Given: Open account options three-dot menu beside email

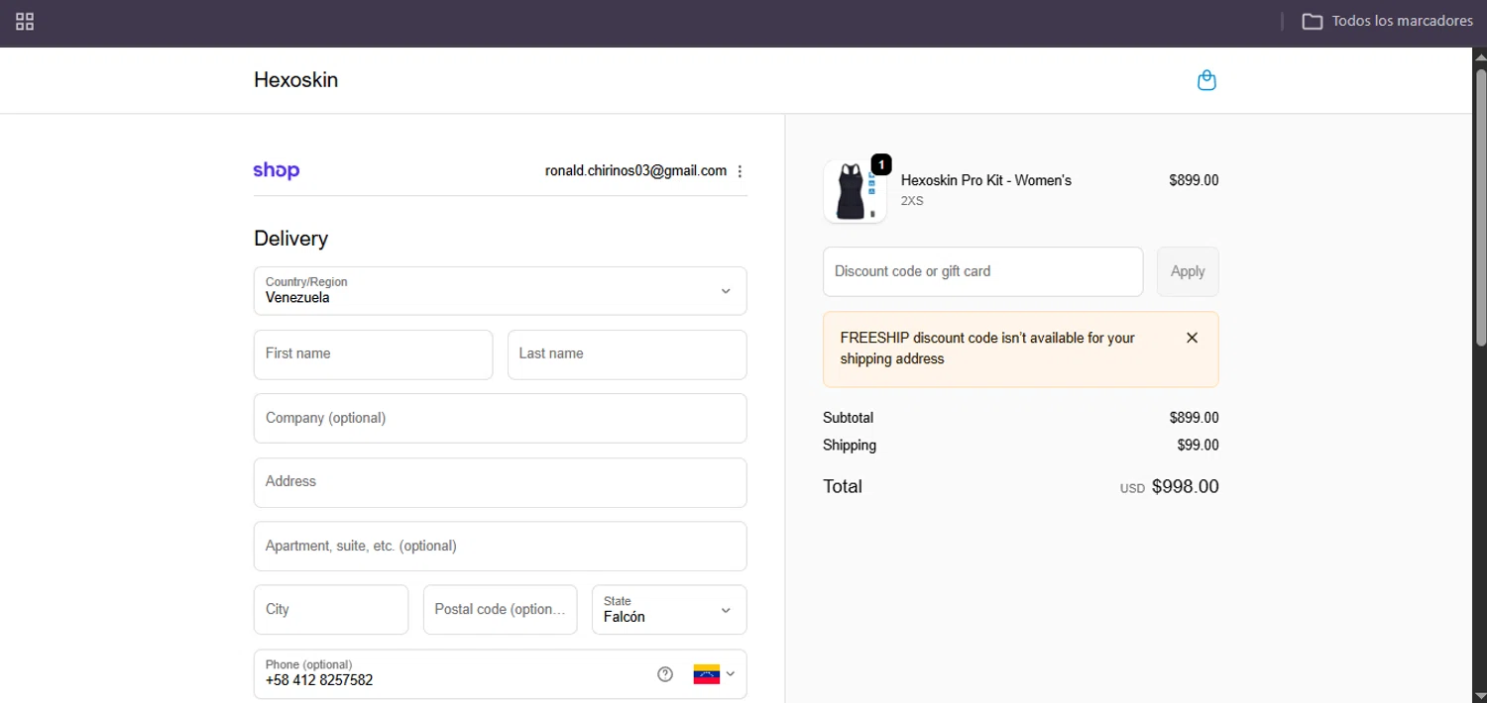Looking at the screenshot, I should pyautogui.click(x=740, y=171).
